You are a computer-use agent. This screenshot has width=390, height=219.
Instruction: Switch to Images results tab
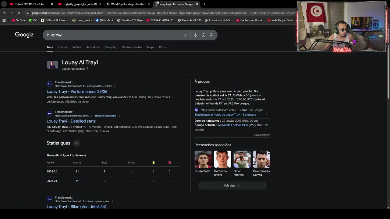tap(62, 47)
